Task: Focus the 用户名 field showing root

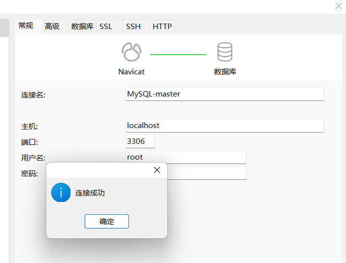Action: click(186, 157)
